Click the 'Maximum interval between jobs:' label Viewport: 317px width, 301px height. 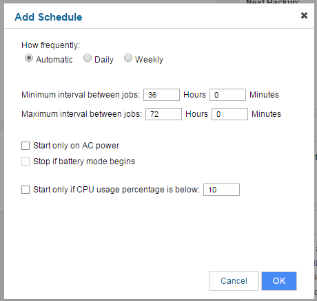click(x=81, y=114)
